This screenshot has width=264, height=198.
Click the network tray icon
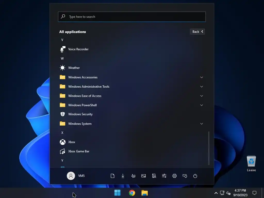coord(222,193)
